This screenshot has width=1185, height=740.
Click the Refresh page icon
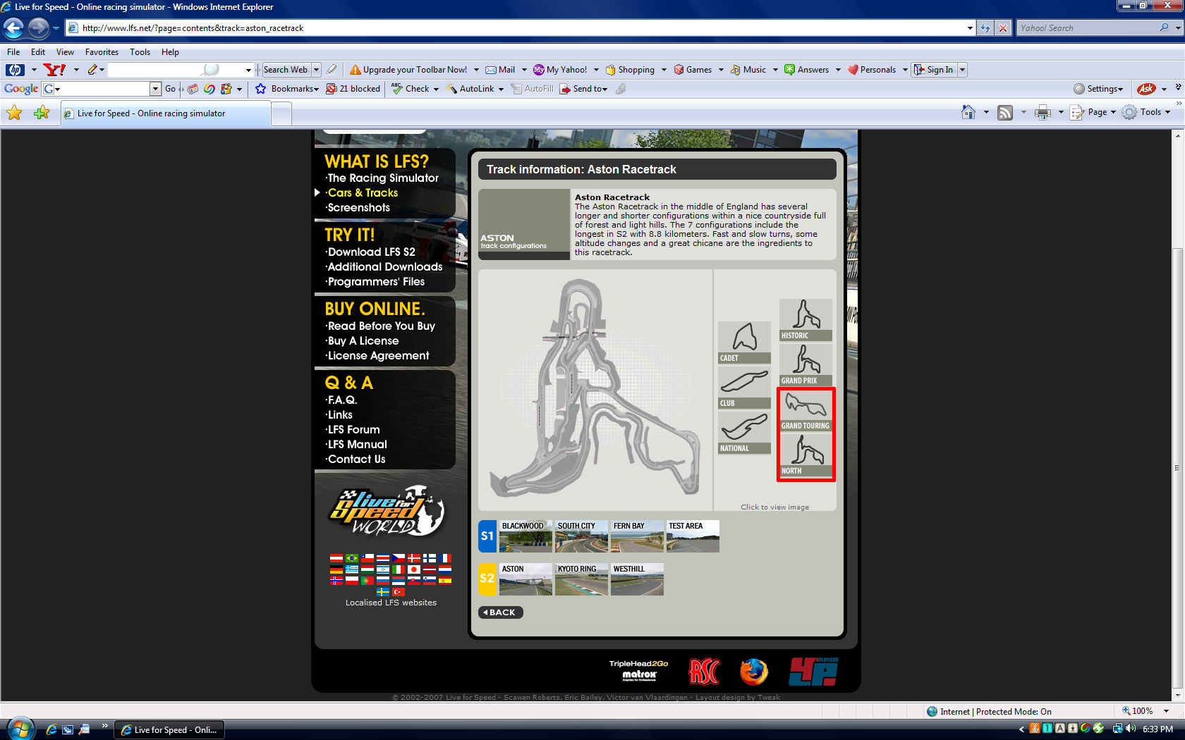985,28
